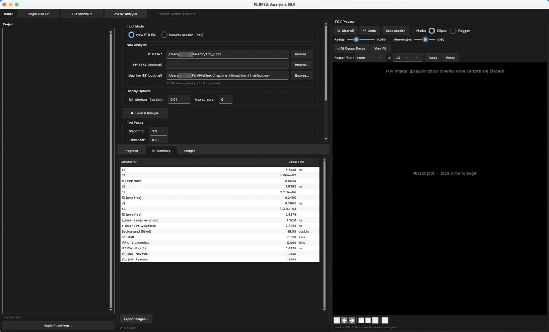
Task: Focus the empty IRF XLSX path field
Action: pyautogui.click(x=227, y=65)
